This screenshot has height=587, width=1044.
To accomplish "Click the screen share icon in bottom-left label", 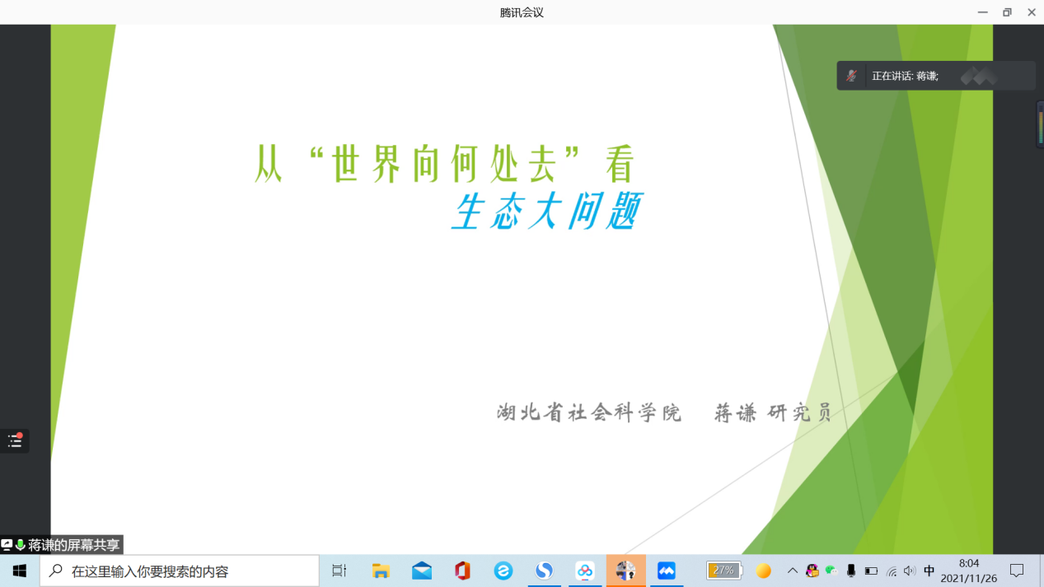I will 7,545.
